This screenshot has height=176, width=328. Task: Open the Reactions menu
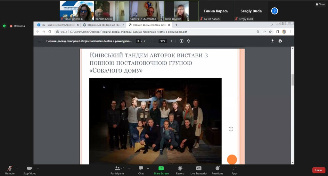(217, 169)
